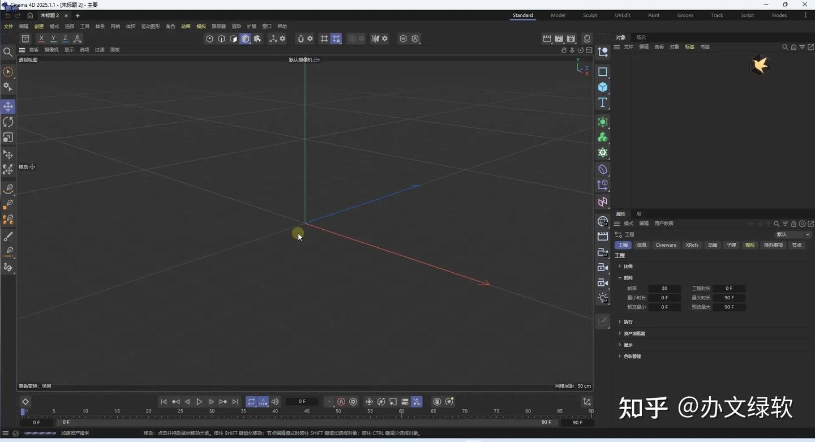Switch to the Sculpt layout tab

590,15
